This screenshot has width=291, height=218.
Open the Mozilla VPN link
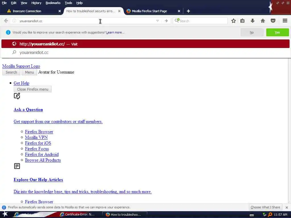36,137
